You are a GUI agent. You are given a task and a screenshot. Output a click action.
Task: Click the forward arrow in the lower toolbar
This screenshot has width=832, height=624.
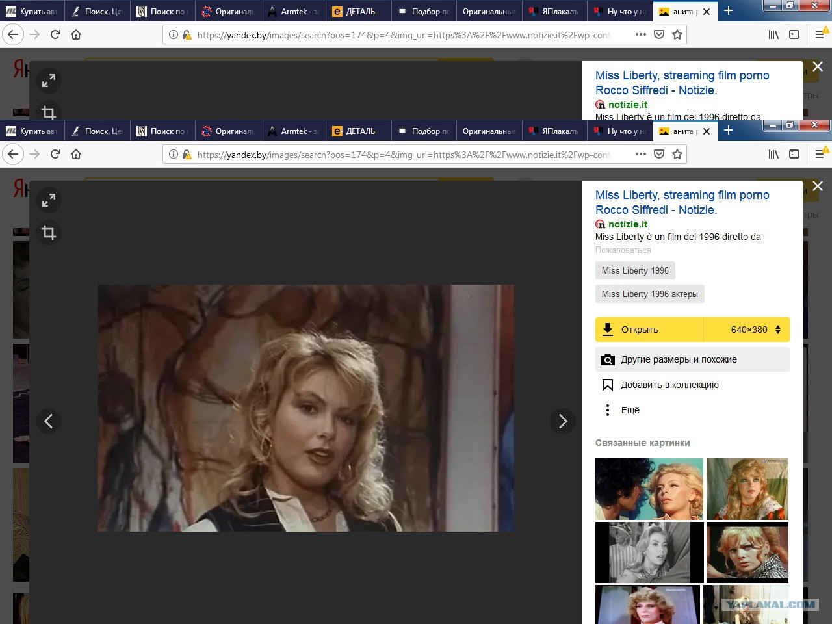coord(34,154)
